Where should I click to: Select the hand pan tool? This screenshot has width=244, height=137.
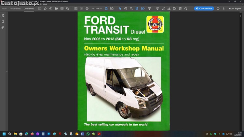126,8
